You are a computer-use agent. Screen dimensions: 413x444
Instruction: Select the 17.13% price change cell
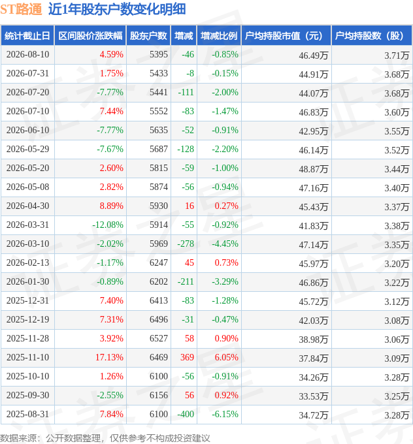[x=90, y=358]
